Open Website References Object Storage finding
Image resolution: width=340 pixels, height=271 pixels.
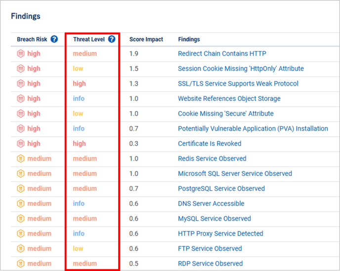(229, 98)
